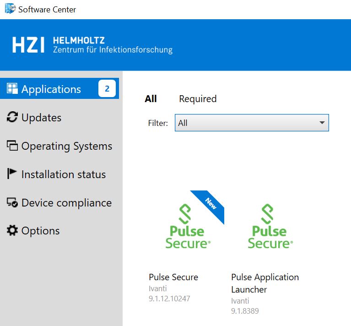This screenshot has width=351, height=326.
Task: Click the Pulse Secure application name
Action: coord(173,277)
